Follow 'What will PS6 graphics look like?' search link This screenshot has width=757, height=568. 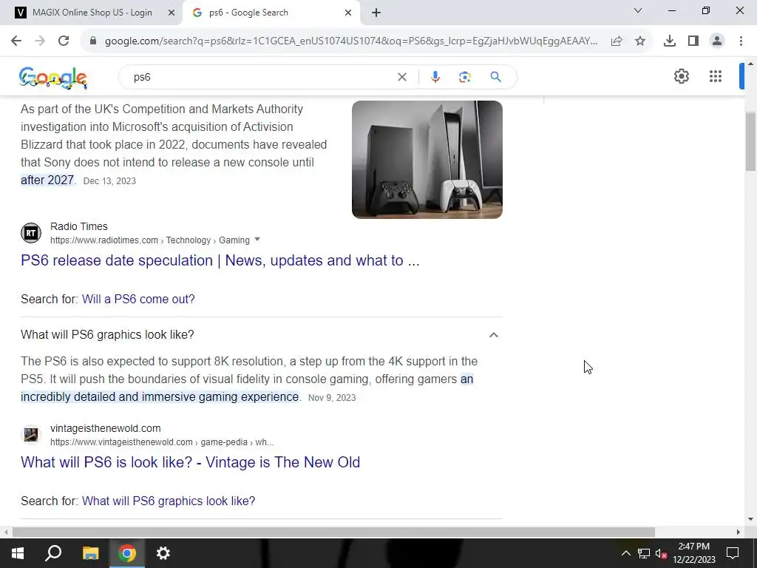169,501
